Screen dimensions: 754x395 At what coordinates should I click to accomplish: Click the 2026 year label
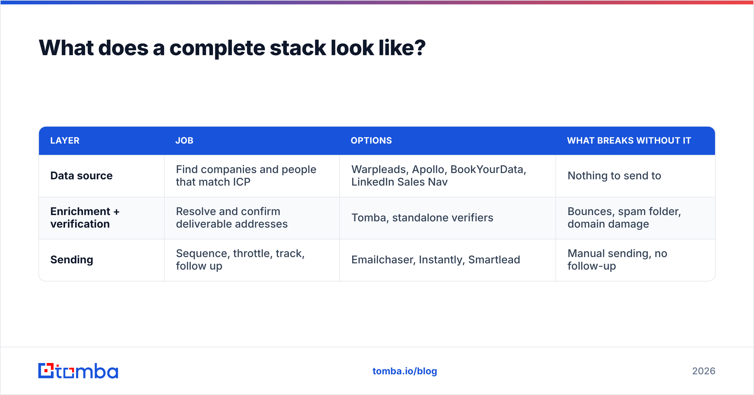704,371
